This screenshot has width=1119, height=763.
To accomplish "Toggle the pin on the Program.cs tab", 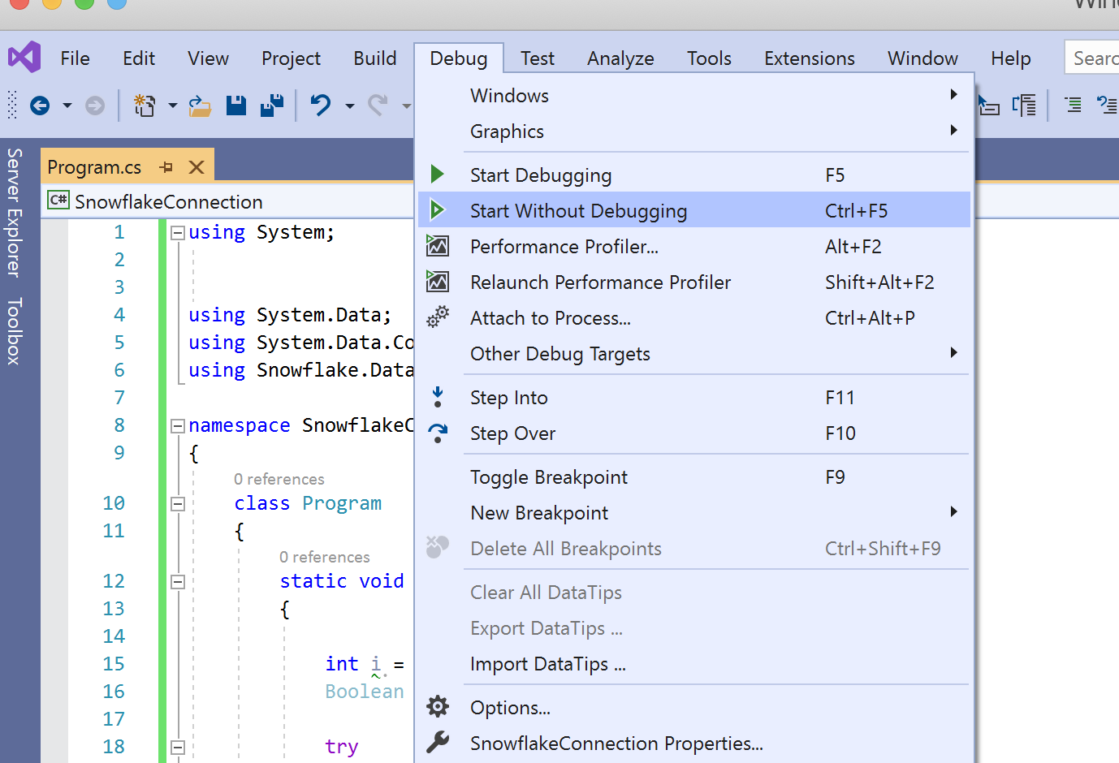I will pos(168,166).
